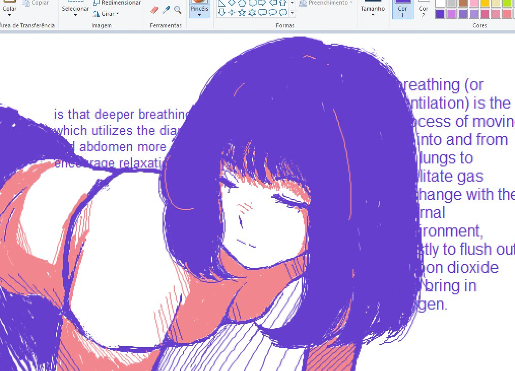
Task: Choose the five-point star shape
Action: click(242, 13)
